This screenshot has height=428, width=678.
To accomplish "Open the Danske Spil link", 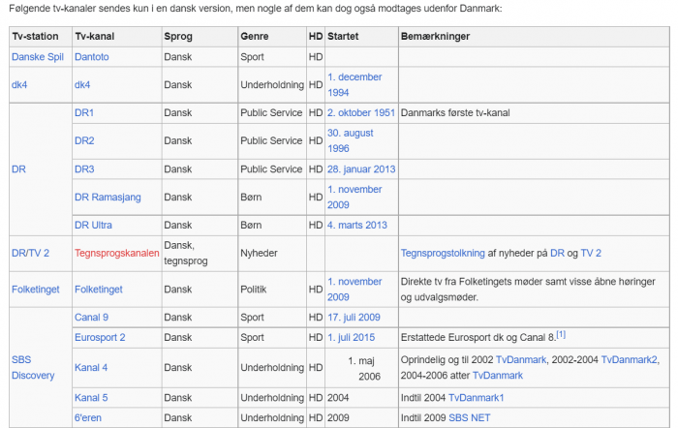I will click(38, 57).
